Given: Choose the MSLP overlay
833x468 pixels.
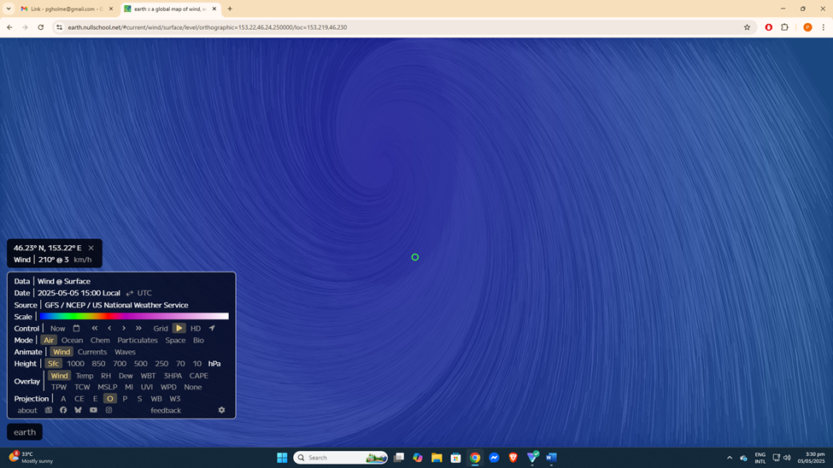Looking at the screenshot, I should (x=108, y=387).
